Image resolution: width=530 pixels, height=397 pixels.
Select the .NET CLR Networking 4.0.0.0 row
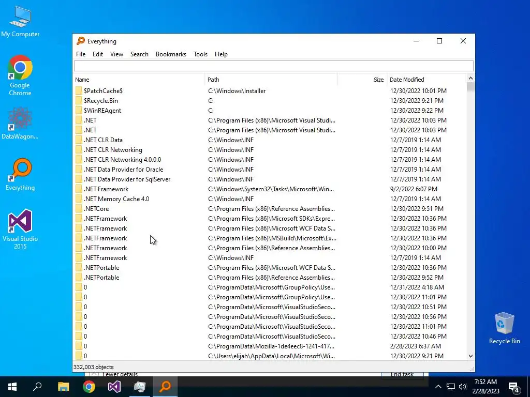(x=270, y=160)
